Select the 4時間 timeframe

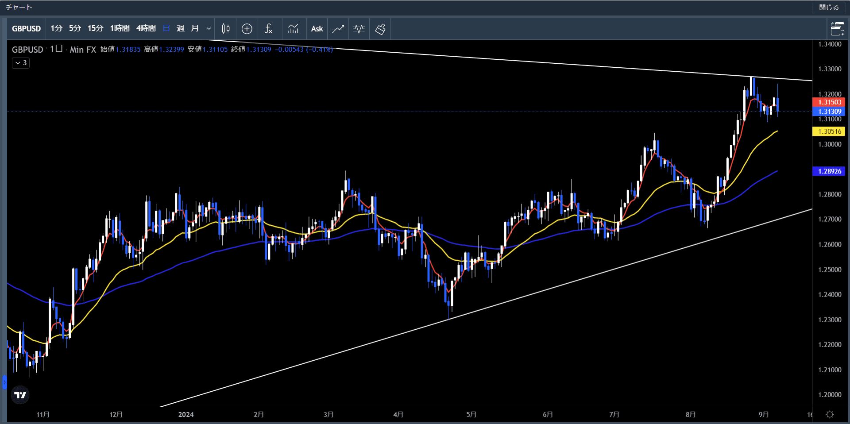tap(146, 29)
